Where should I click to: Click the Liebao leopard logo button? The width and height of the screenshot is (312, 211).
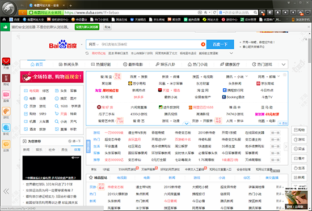coord(9,8)
